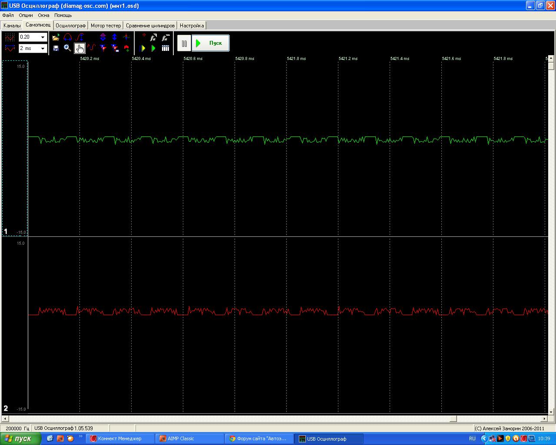556x445 pixels.
Task: Click the red-green crossed signal icon
Action: coord(126,37)
